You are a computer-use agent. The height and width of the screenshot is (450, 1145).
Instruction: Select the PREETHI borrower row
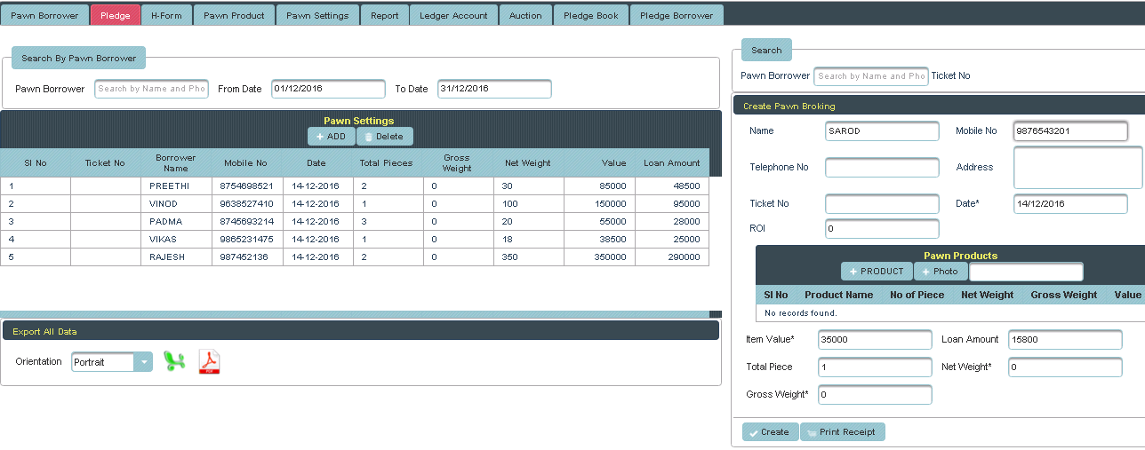176,186
